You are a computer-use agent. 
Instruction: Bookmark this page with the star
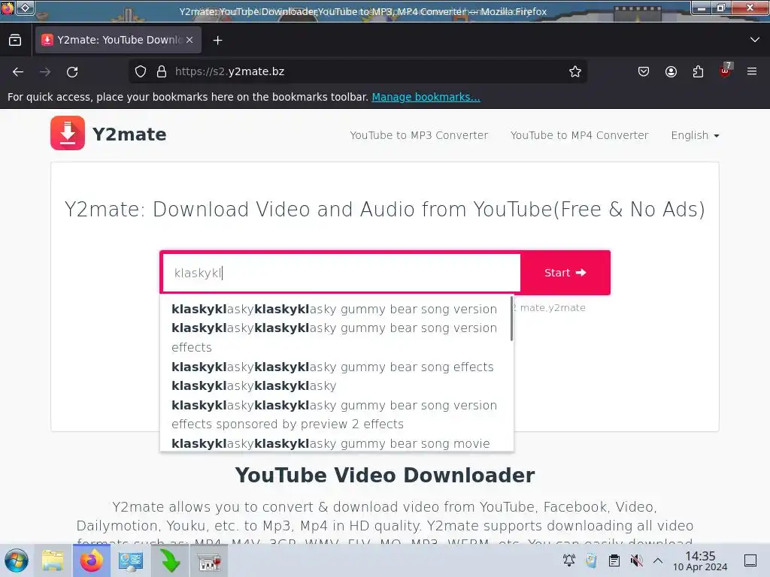[575, 71]
